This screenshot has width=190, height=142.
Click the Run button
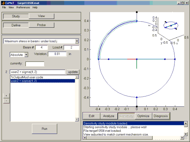click(44, 129)
